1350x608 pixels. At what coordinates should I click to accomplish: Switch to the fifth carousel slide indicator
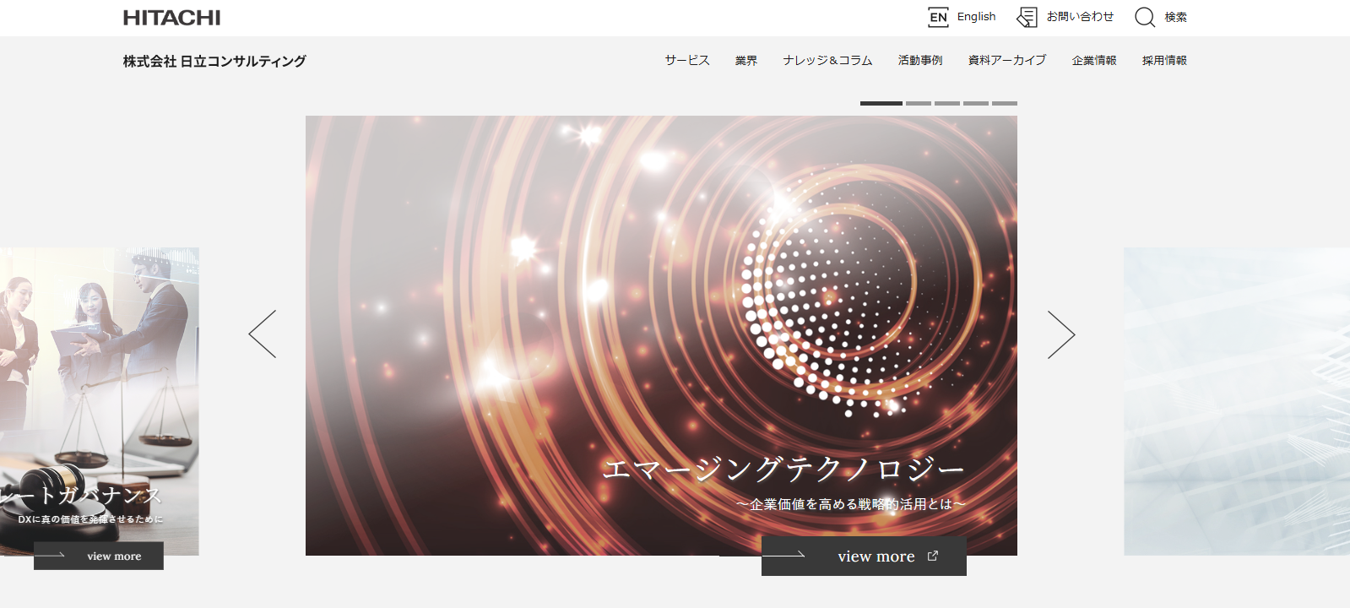[x=1004, y=103]
